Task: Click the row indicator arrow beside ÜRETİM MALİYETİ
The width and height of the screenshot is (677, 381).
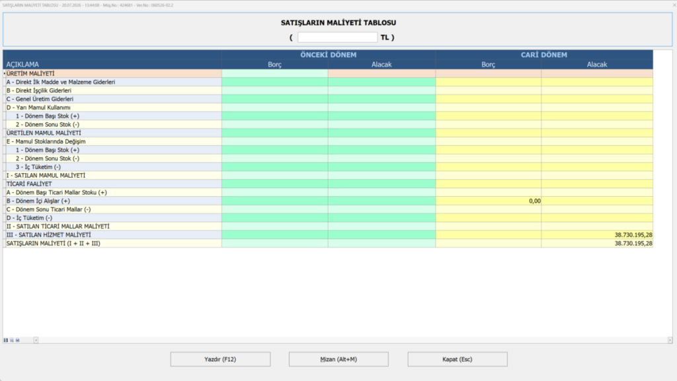Action: pyautogui.click(x=5, y=74)
